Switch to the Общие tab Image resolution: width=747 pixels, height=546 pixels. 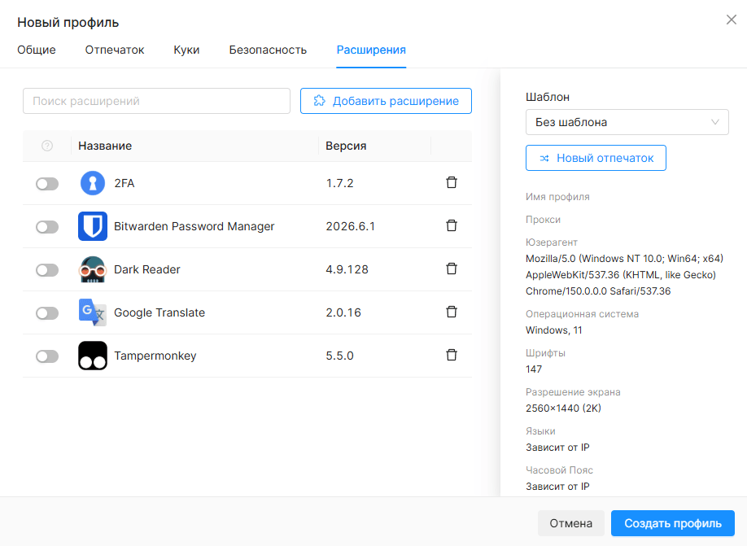click(37, 50)
